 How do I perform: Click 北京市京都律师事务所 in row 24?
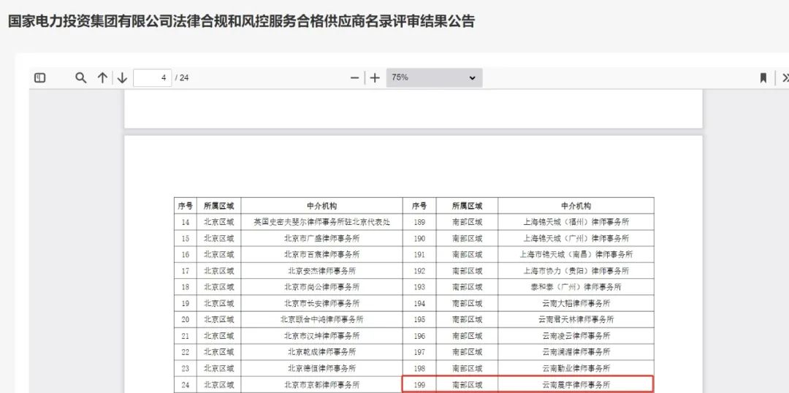pos(321,385)
